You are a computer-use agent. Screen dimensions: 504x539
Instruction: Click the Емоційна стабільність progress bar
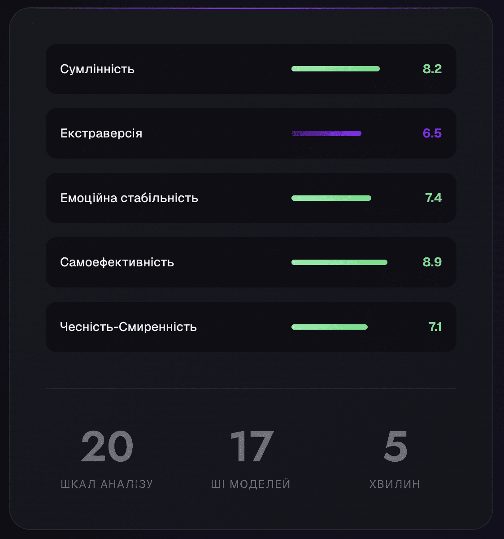(331, 198)
